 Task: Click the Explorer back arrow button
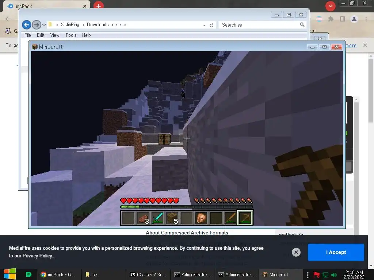pyautogui.click(x=26, y=25)
